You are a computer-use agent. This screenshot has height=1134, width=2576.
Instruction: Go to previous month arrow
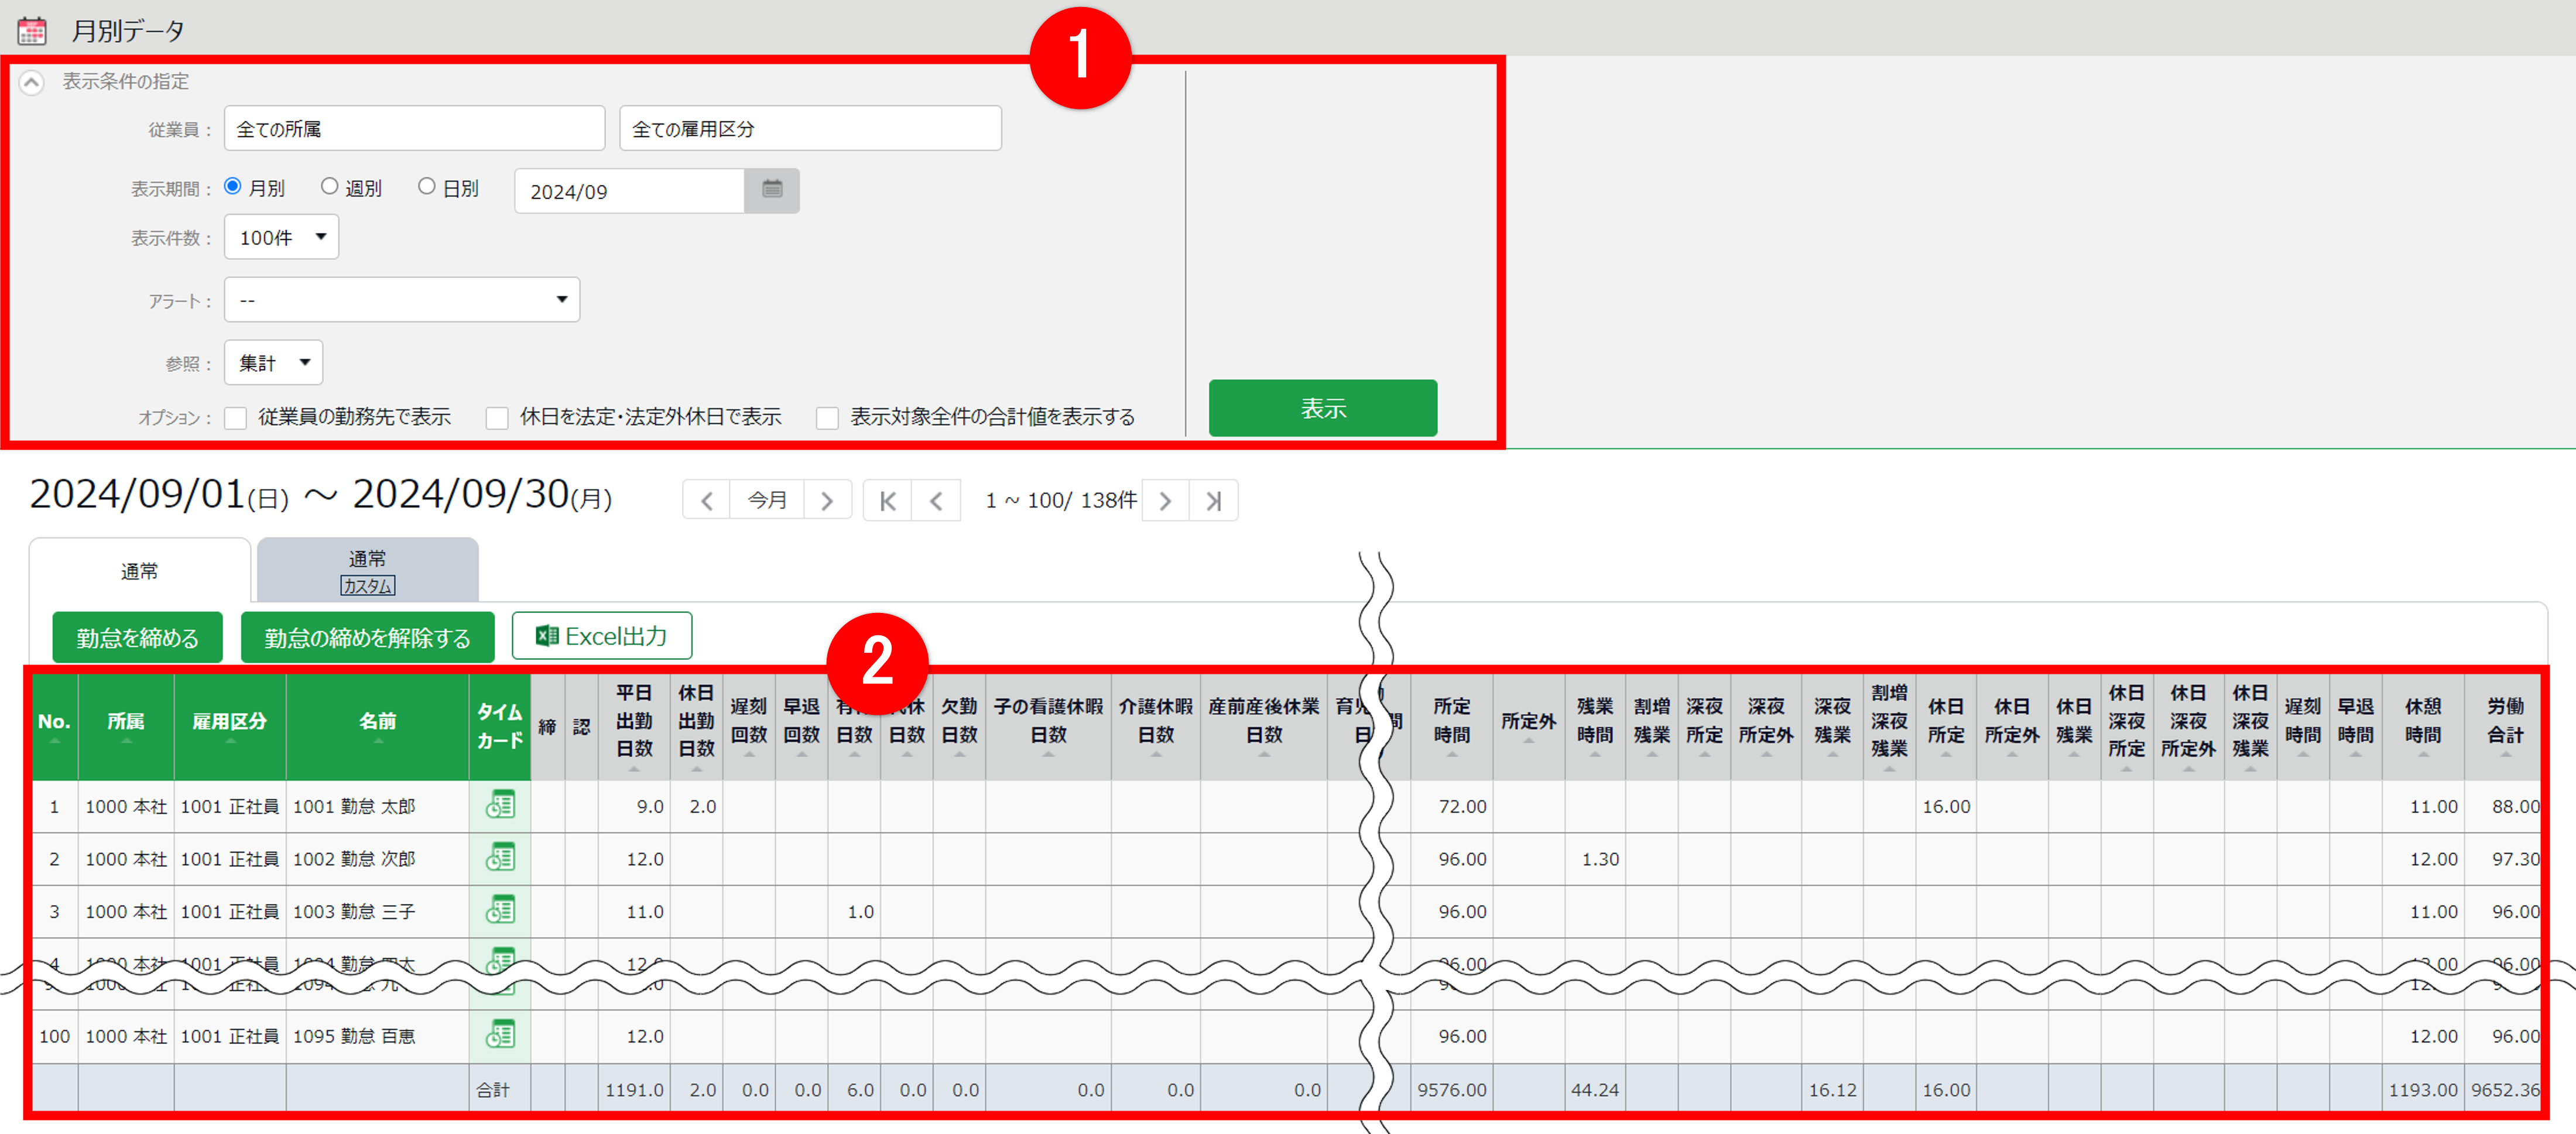click(707, 500)
